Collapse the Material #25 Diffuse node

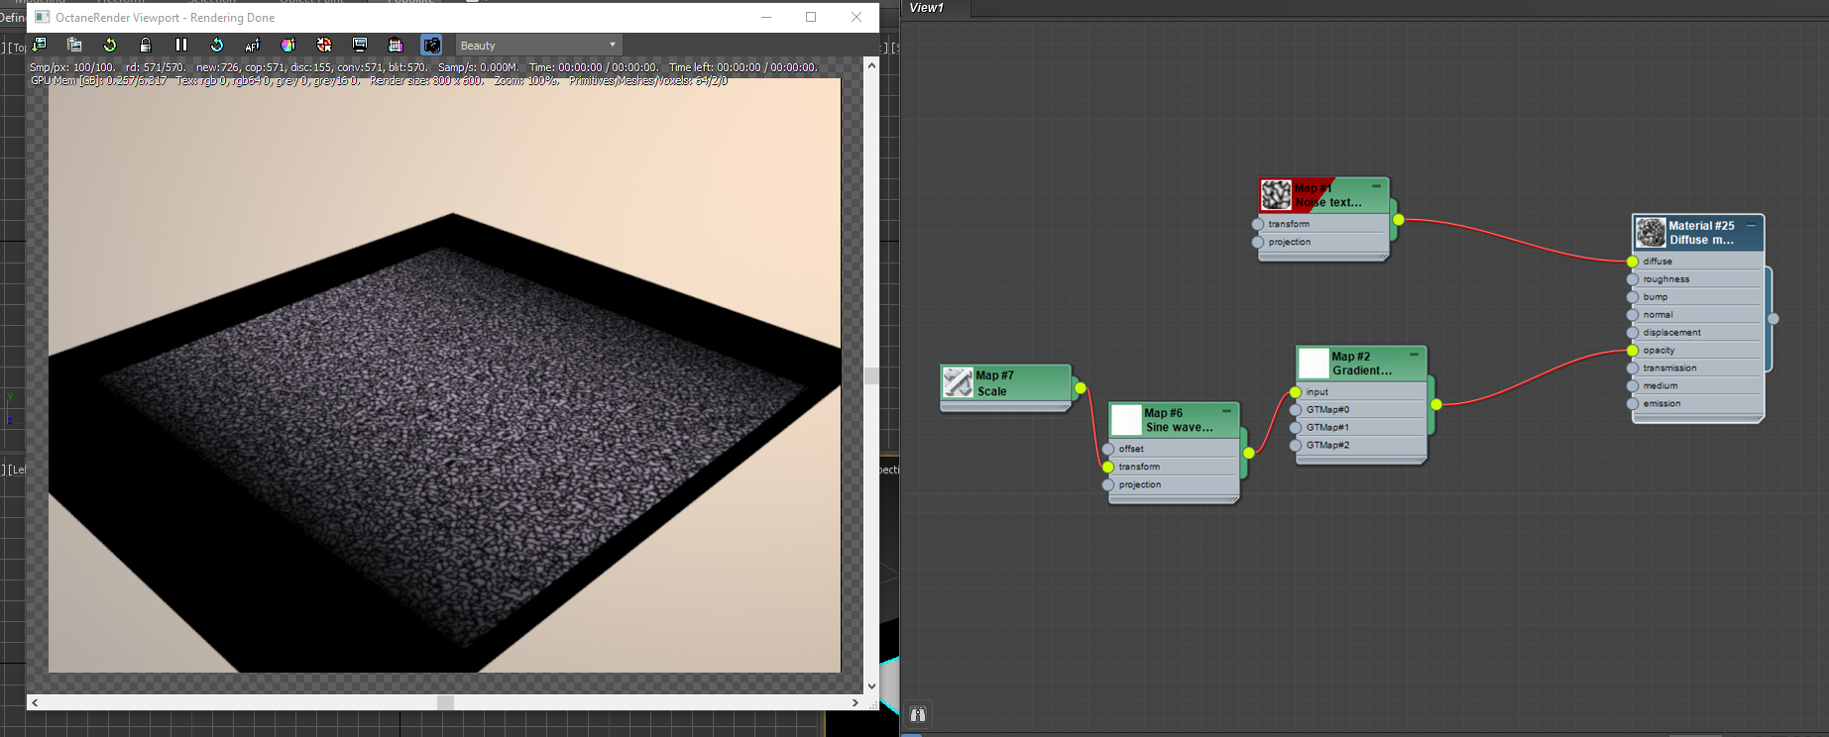(x=1751, y=225)
